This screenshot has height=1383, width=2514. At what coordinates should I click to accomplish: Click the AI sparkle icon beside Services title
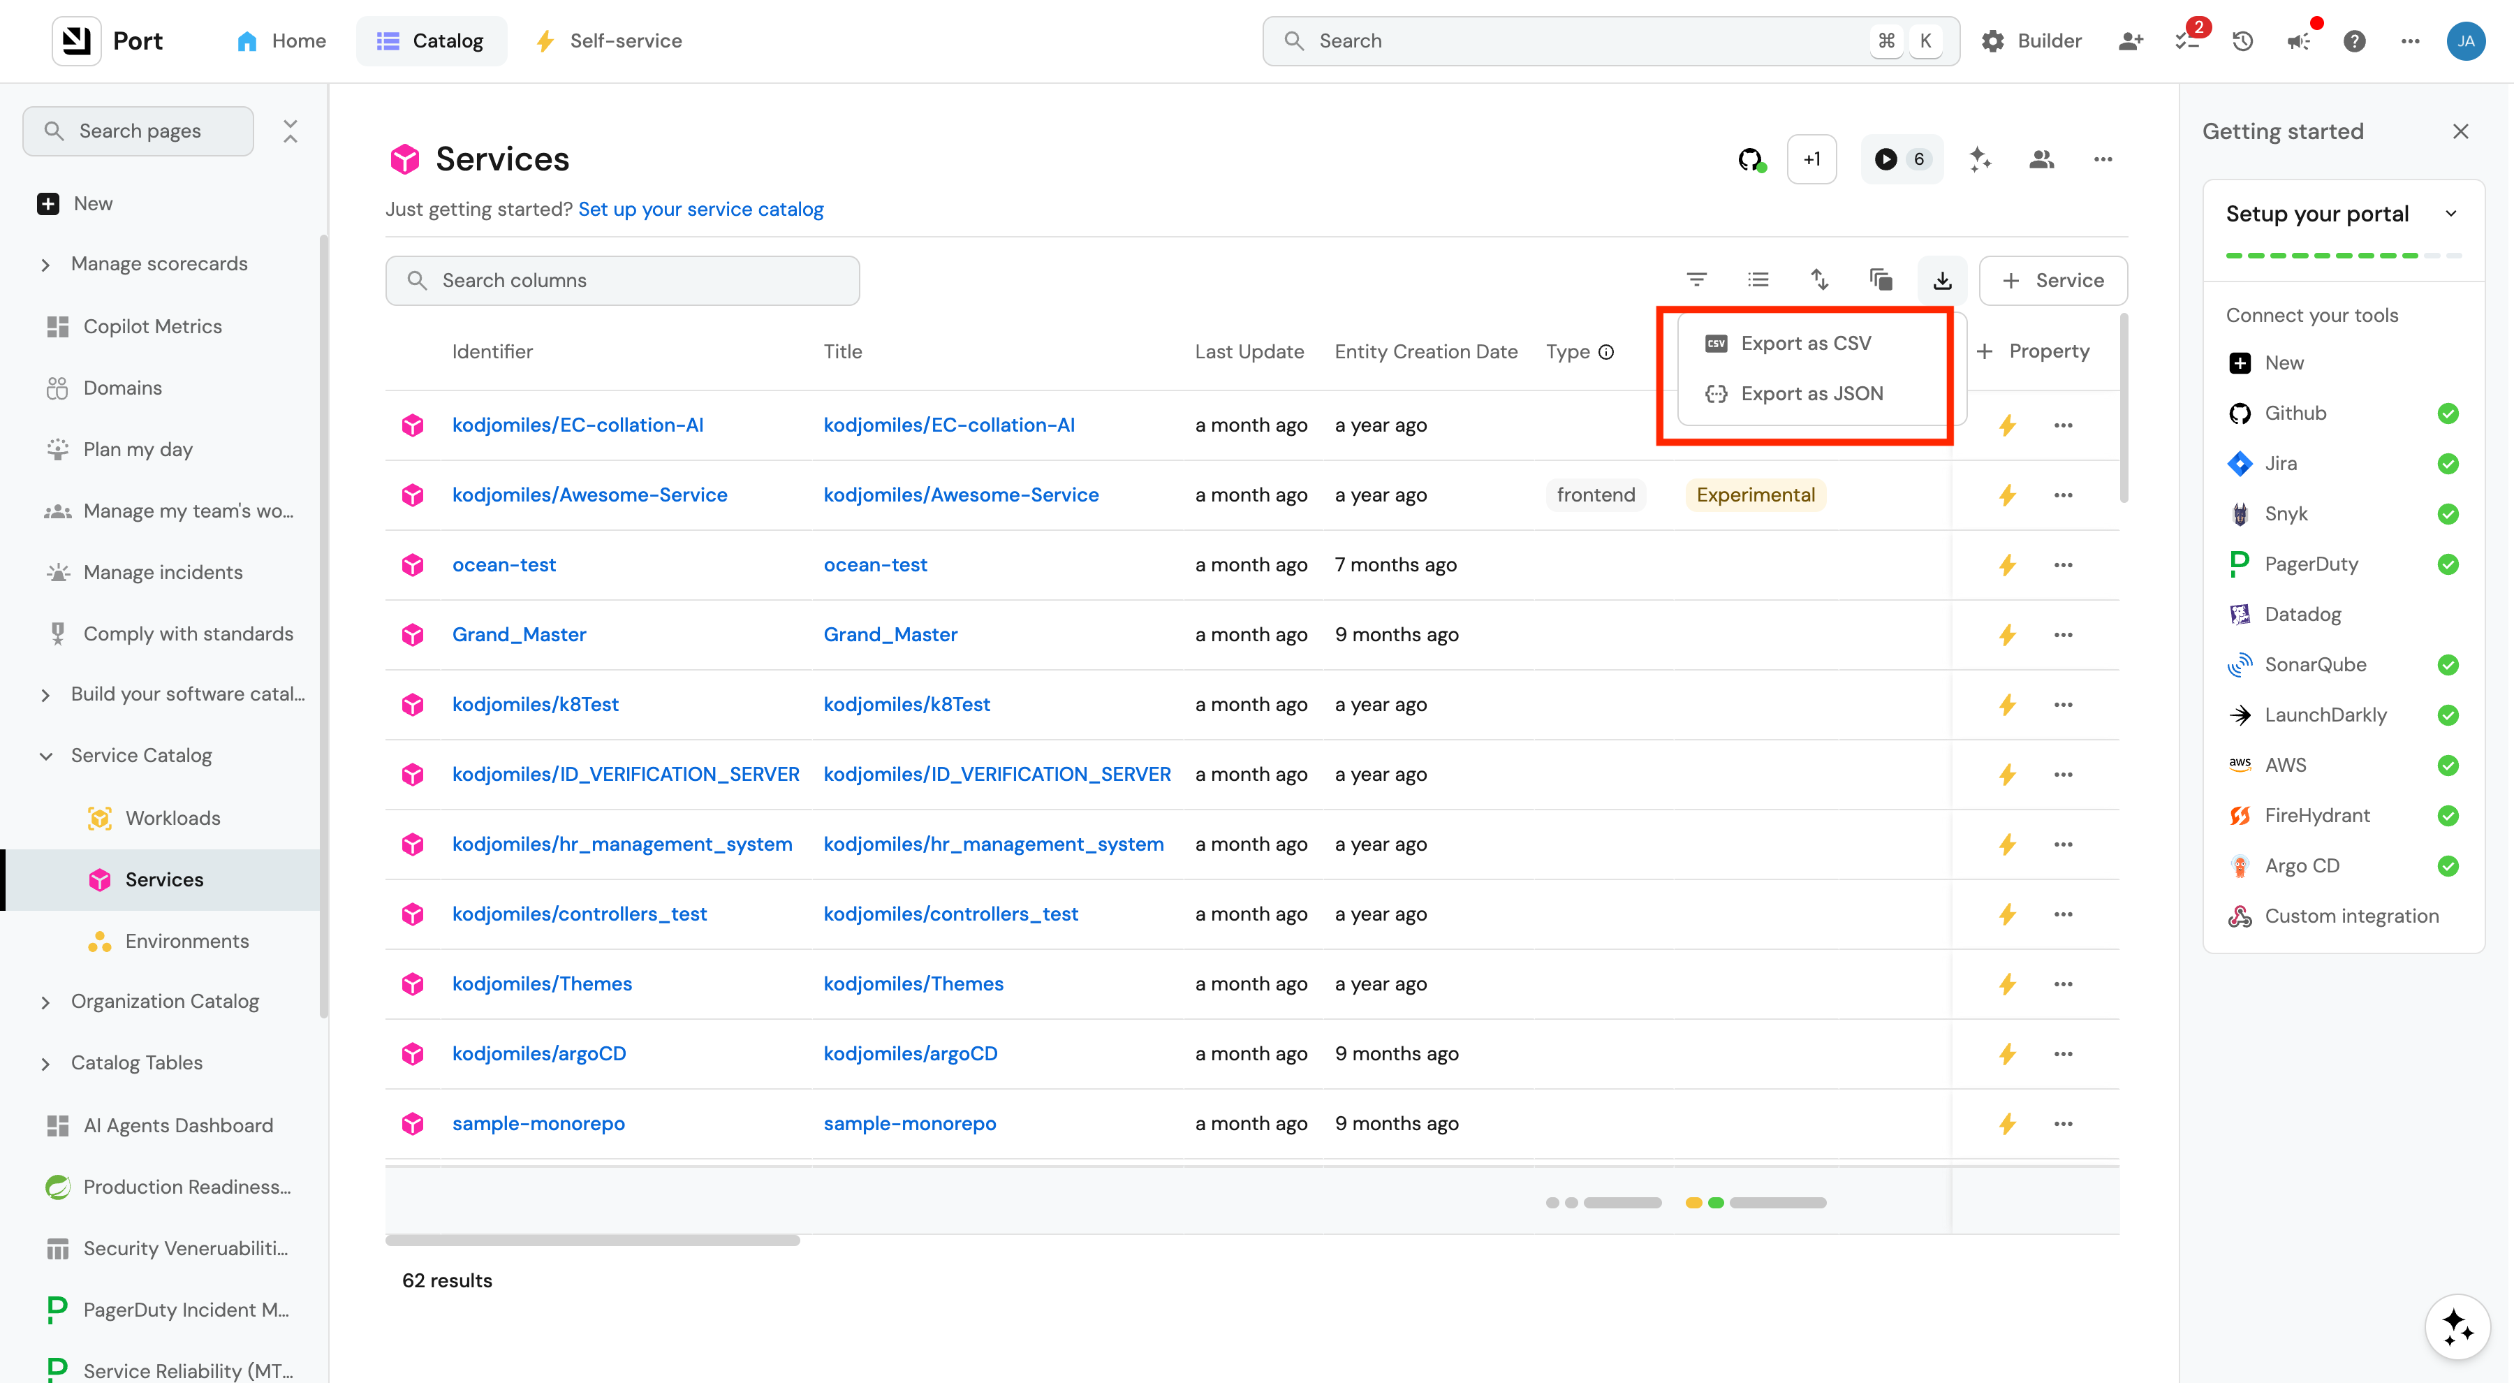click(1979, 159)
